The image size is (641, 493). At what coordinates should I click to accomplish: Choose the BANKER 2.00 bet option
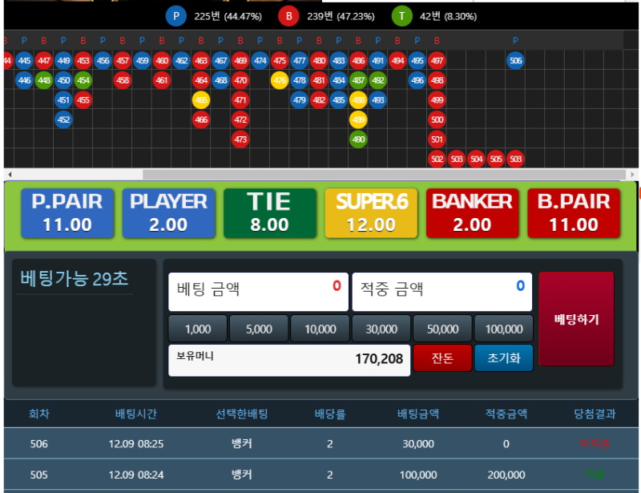pyautogui.click(x=472, y=213)
